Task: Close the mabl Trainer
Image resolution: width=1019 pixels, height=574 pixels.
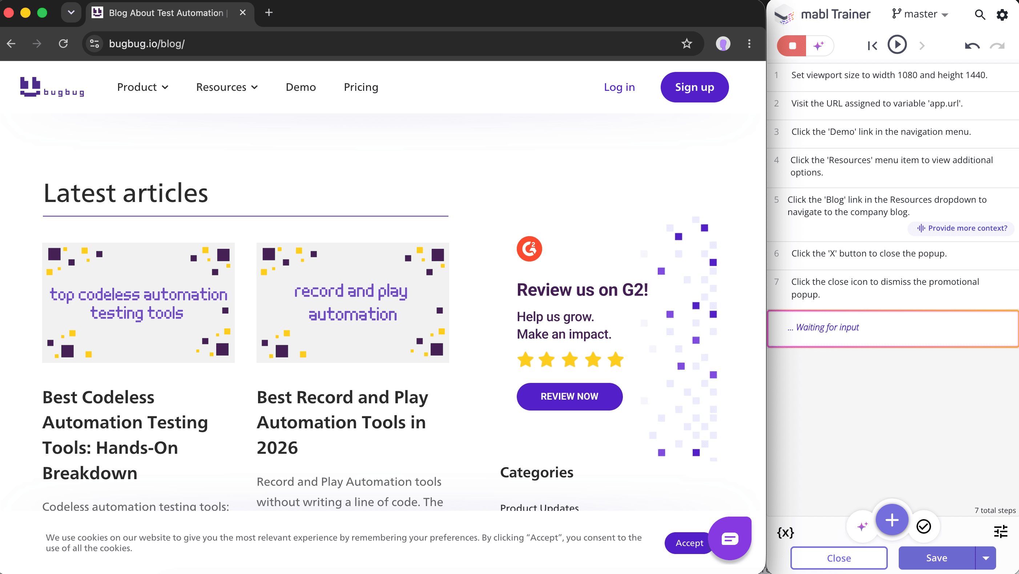Action: coord(839,558)
